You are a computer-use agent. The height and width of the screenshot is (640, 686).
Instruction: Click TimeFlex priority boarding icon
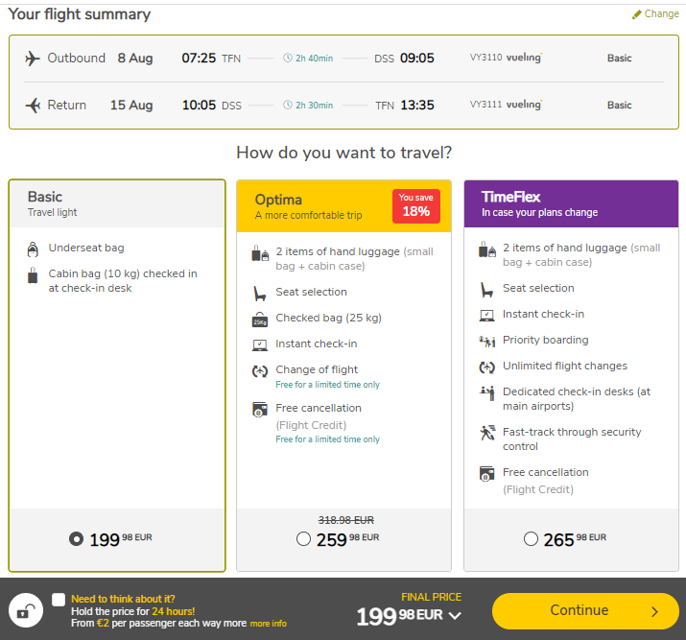487,342
